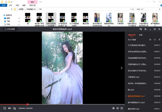Screen dimensions: 162x112
Task: Open 桌面 in the navigation pane
Action: tap(8, 18)
